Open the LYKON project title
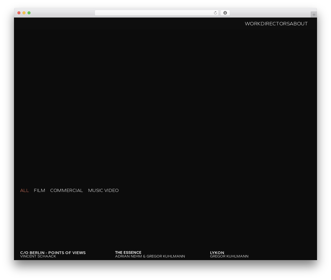331x280 pixels. tap(217, 253)
